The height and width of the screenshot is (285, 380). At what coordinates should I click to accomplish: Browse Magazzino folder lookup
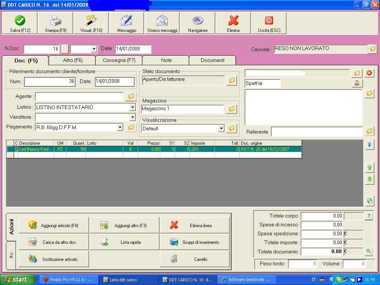[232, 109]
